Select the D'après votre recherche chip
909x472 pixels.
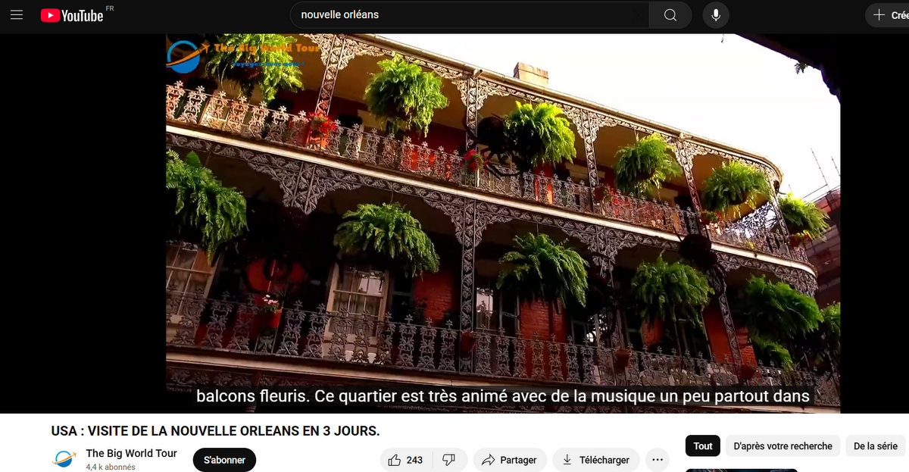tap(782, 445)
